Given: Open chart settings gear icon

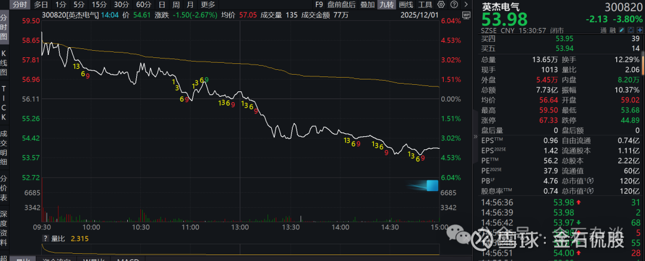Looking at the screenshot, I should click(441, 5).
